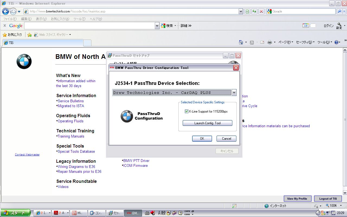
Task: Open the お気に入り(A) menu
Action: [60, 19]
